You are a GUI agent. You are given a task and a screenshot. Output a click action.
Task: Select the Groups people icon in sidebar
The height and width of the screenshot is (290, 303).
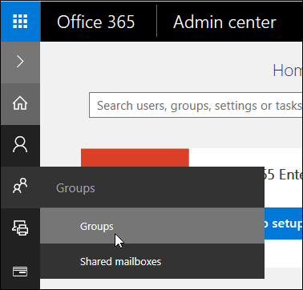click(20, 186)
